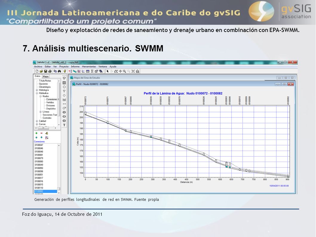
Task: Select the flow divider diamond icon
Action: (x=64, y=95)
